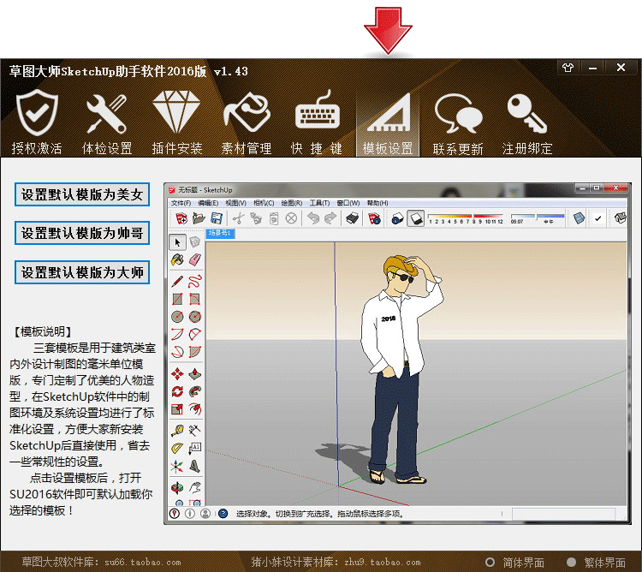Click 设置默认模版为大师 button
This screenshot has width=642, height=572.
click(x=82, y=272)
